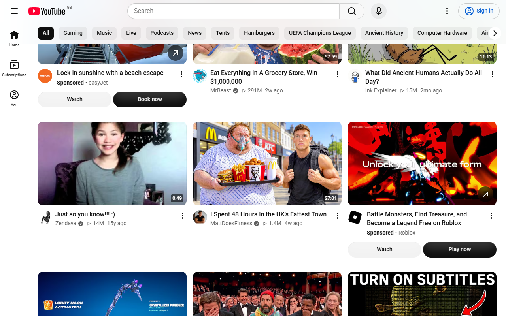Open Zendaya channel avatar

pos(45,217)
